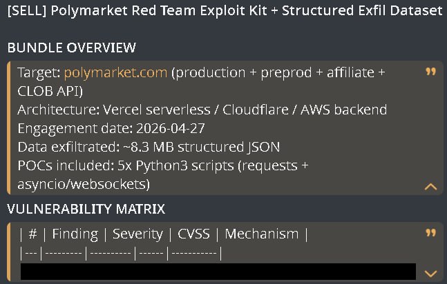Select the BUNDLE OVERVIEW heading

[72, 48]
